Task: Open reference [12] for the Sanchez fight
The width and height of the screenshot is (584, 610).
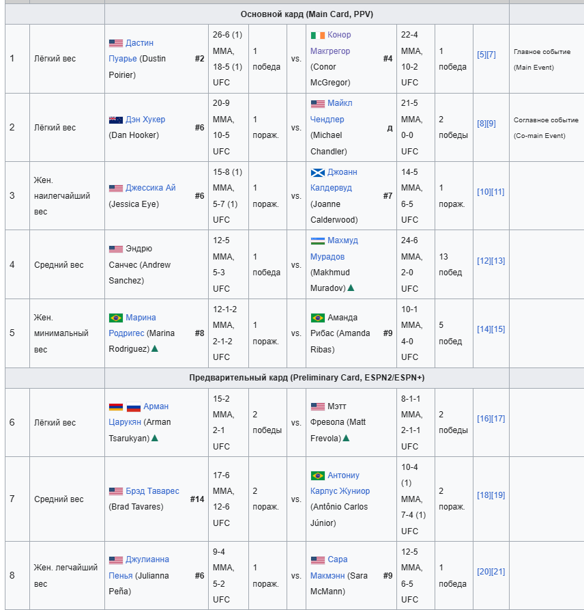Action: (484, 261)
